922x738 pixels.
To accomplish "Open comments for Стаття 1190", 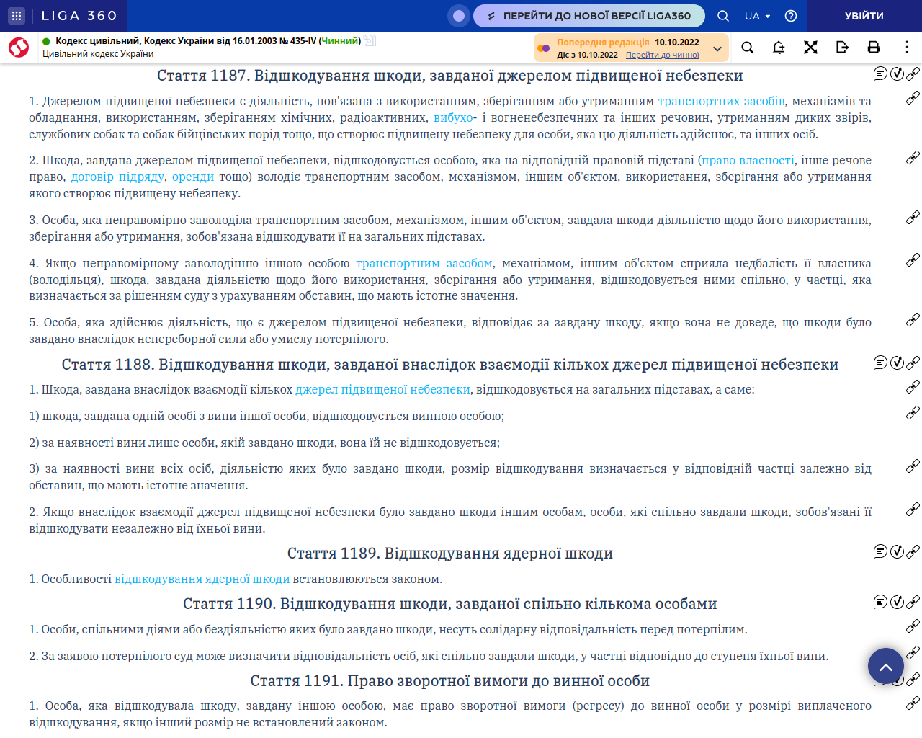I will [x=880, y=602].
